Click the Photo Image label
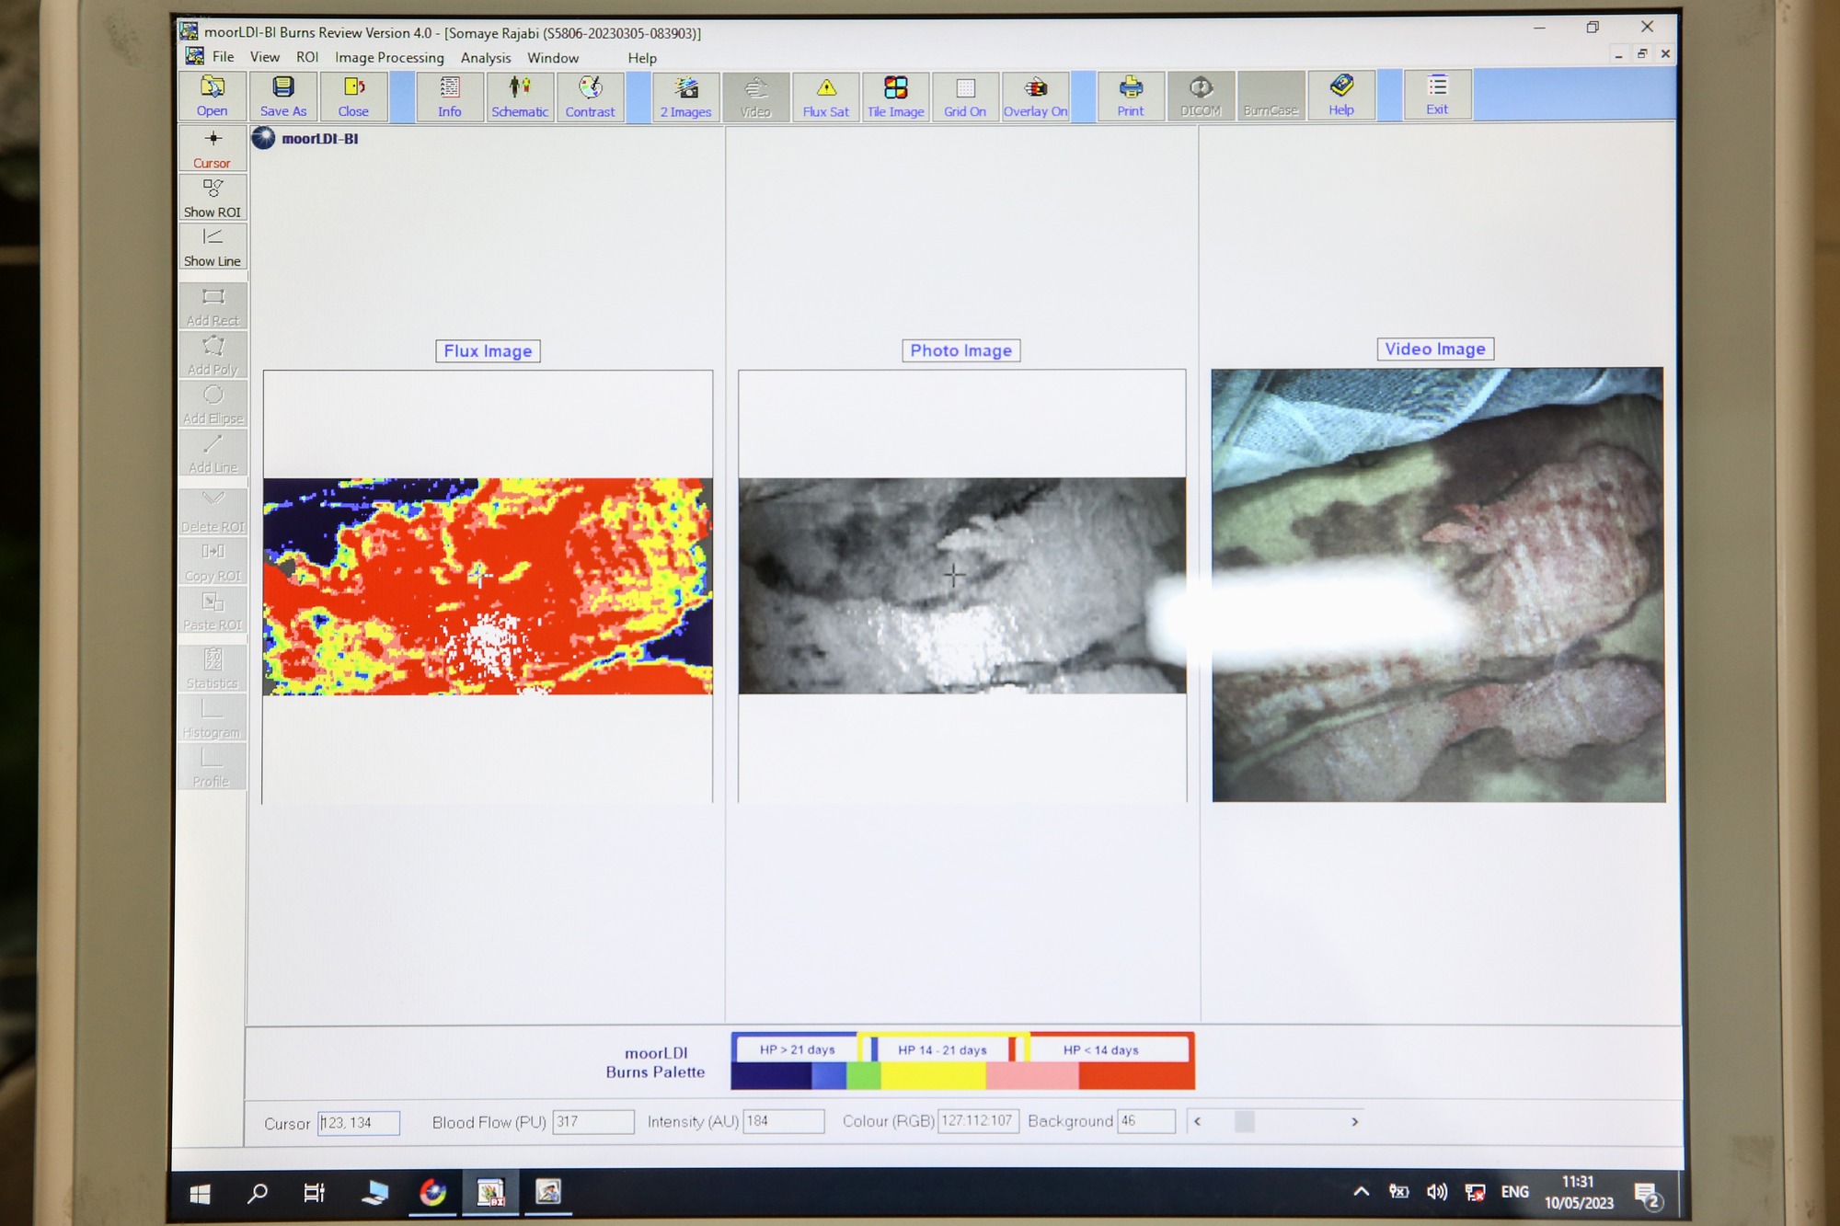This screenshot has width=1840, height=1226. tap(960, 350)
